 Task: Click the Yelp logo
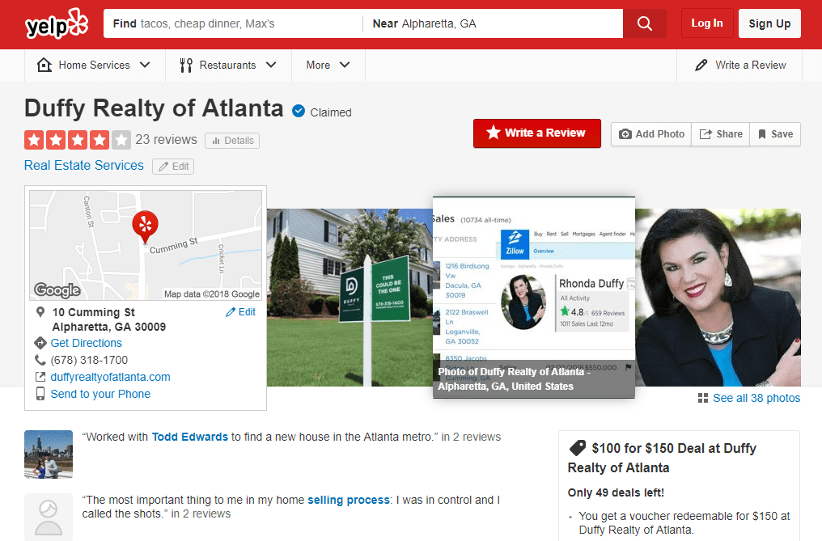pyautogui.click(x=56, y=24)
